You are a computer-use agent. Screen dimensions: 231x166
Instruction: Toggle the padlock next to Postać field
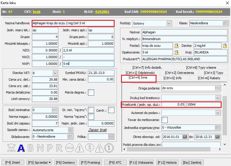[x=176, y=46]
